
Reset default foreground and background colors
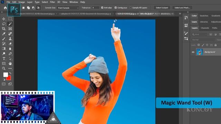pos(4,80)
